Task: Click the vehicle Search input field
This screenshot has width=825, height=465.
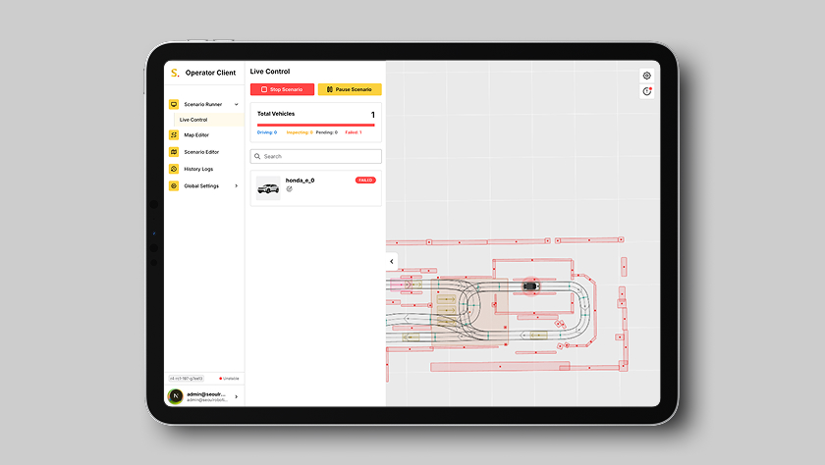Action: (315, 156)
